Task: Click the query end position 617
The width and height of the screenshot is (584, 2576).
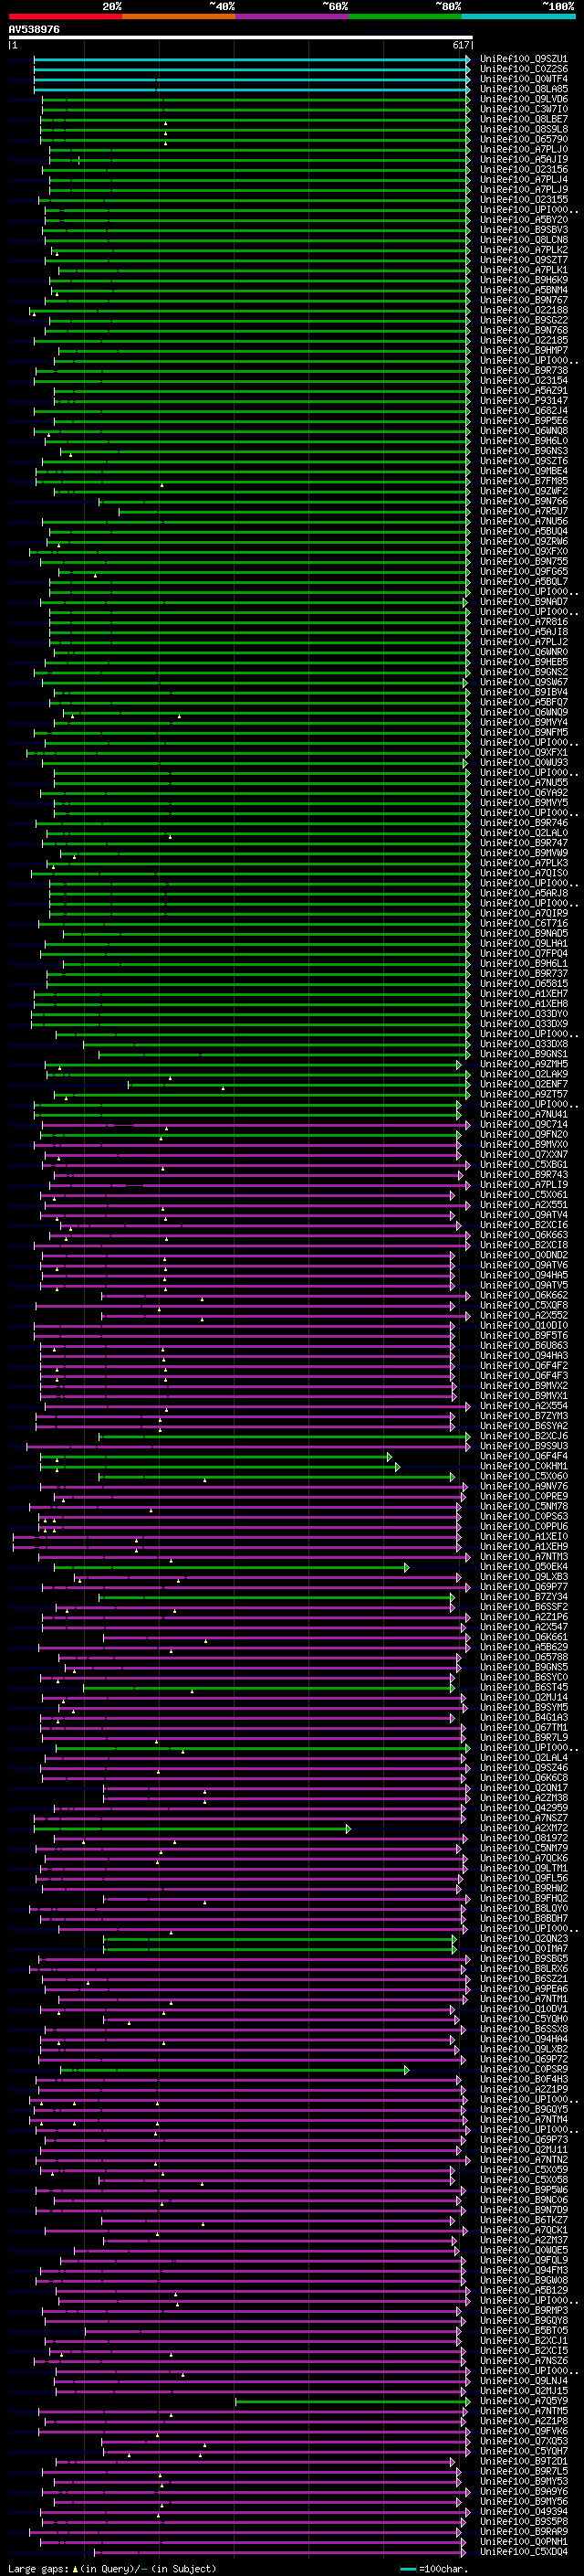Action: click(x=460, y=45)
